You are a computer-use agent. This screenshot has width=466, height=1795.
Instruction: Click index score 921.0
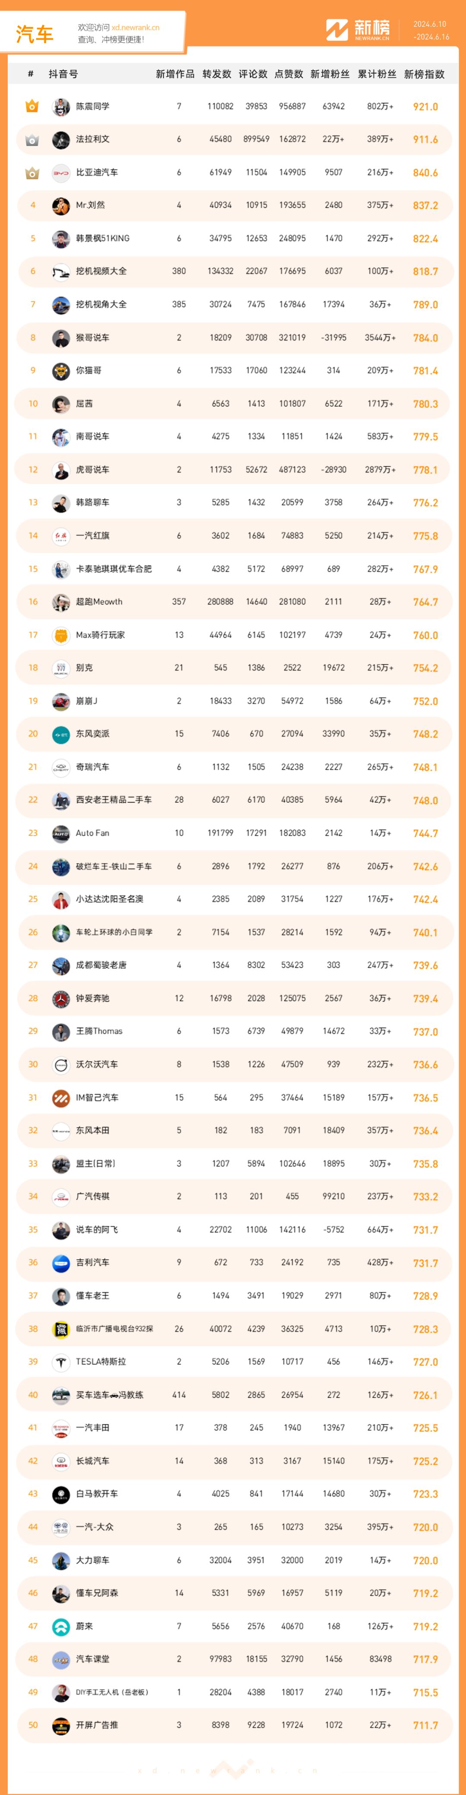(425, 107)
